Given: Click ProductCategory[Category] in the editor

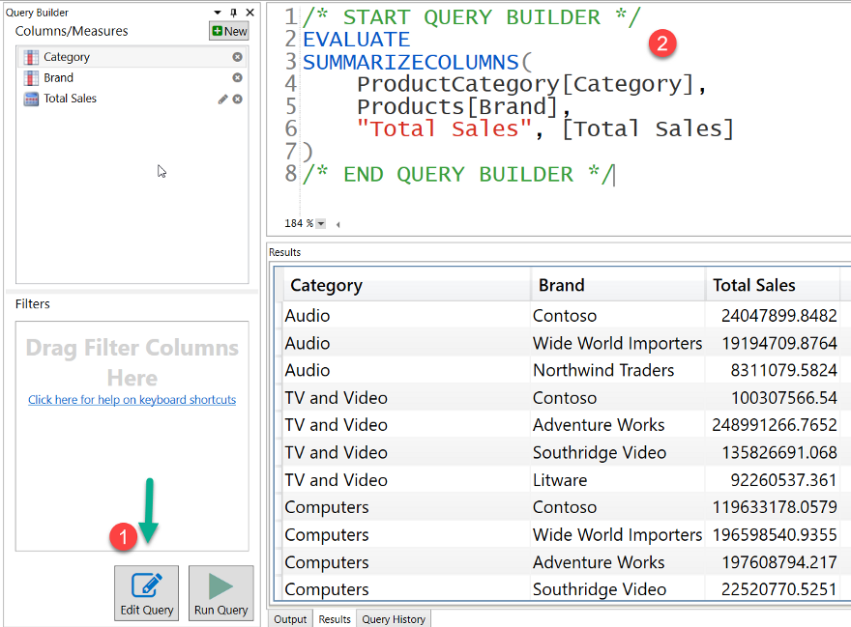Looking at the screenshot, I should coord(525,84).
